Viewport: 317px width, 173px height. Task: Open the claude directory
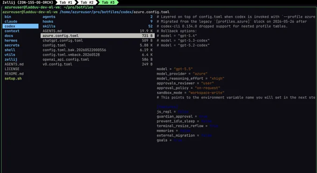(11, 21)
